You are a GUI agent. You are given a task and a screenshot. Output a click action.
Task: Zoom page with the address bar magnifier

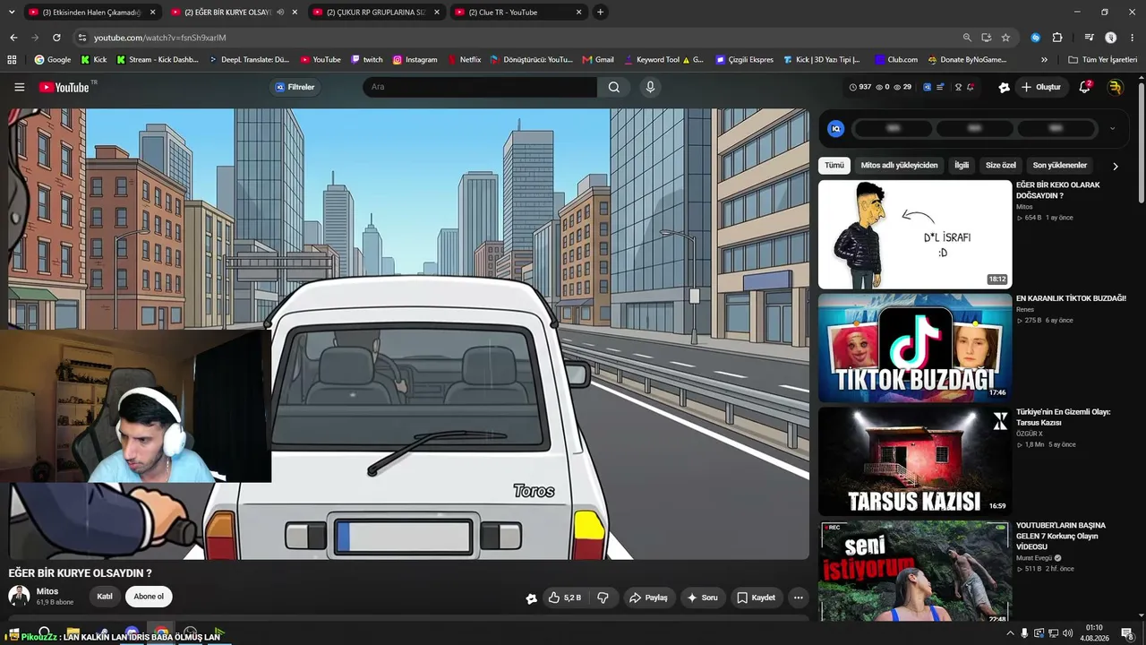click(967, 38)
